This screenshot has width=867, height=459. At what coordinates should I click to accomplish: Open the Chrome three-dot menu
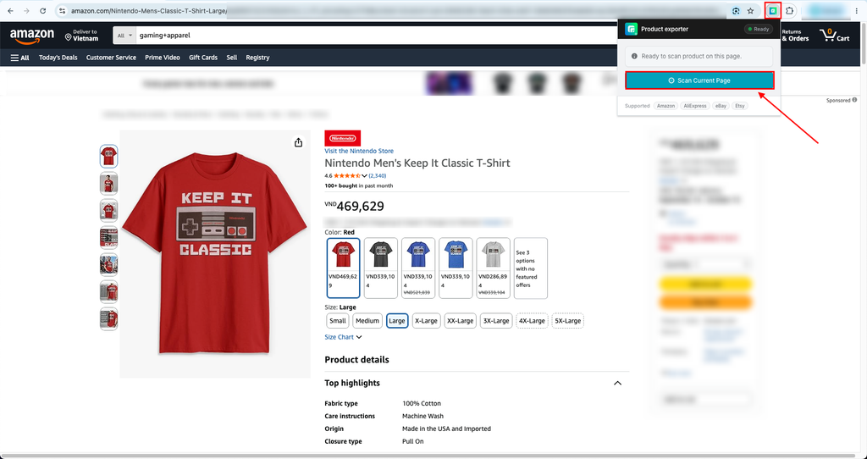[856, 11]
